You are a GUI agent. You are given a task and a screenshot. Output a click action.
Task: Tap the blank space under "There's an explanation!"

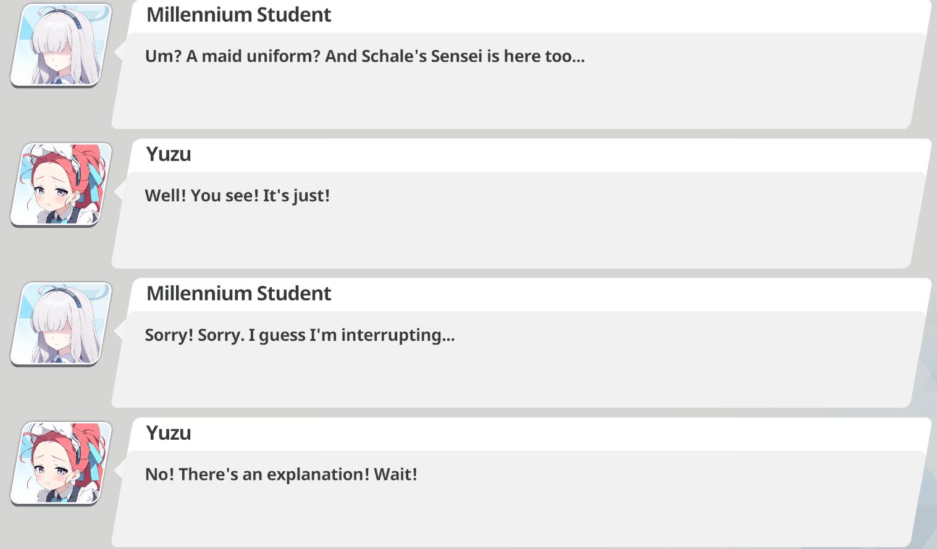513,518
